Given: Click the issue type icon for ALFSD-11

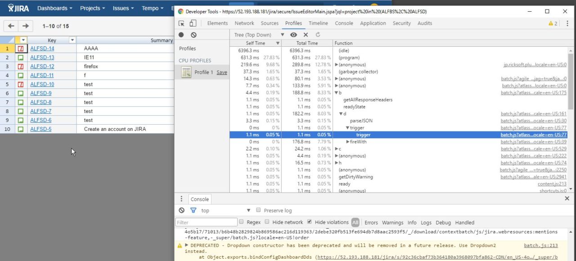Looking at the screenshot, I should (21, 76).
